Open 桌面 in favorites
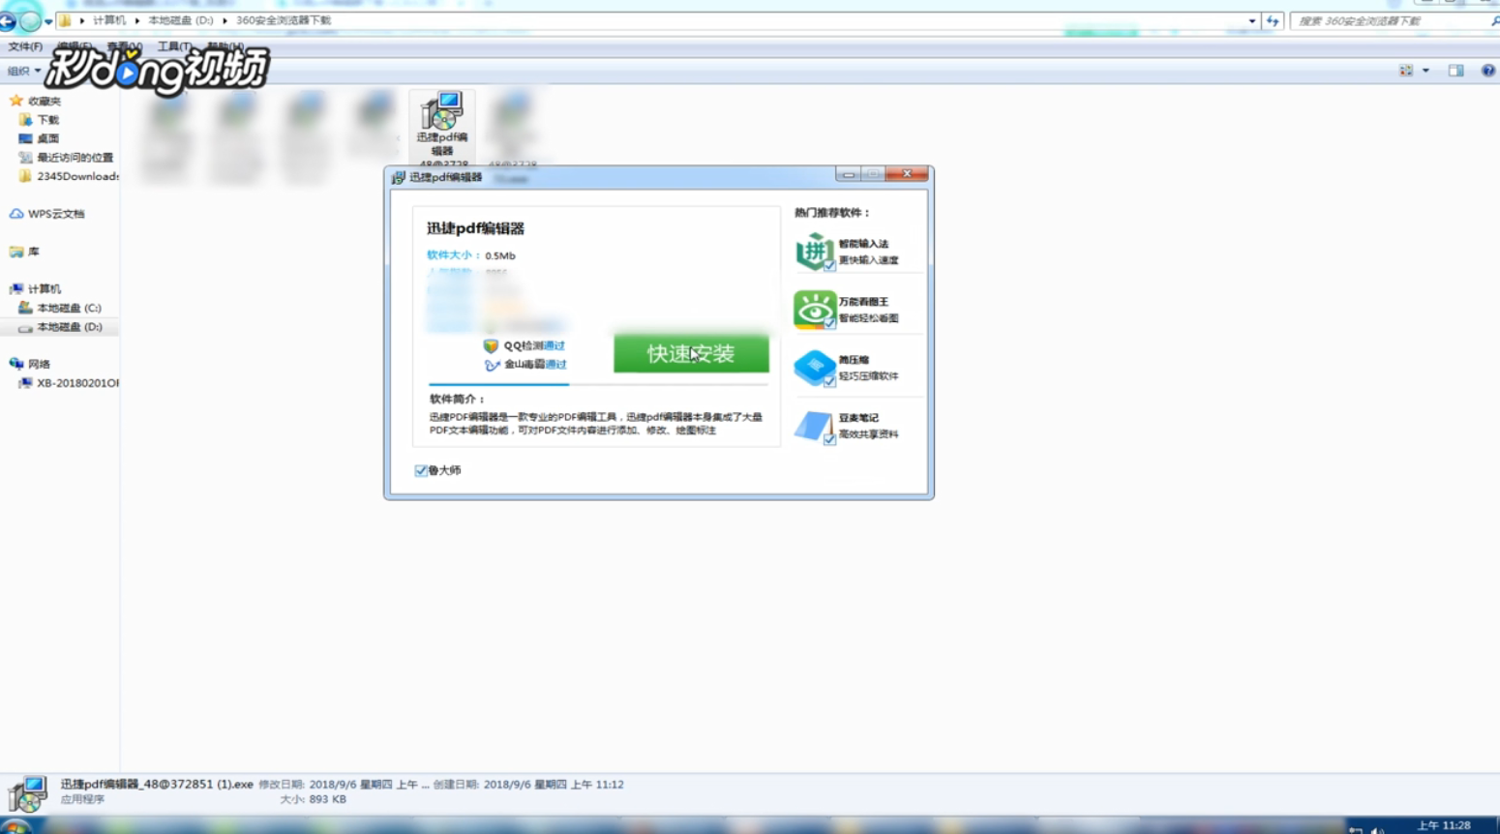 [47, 138]
